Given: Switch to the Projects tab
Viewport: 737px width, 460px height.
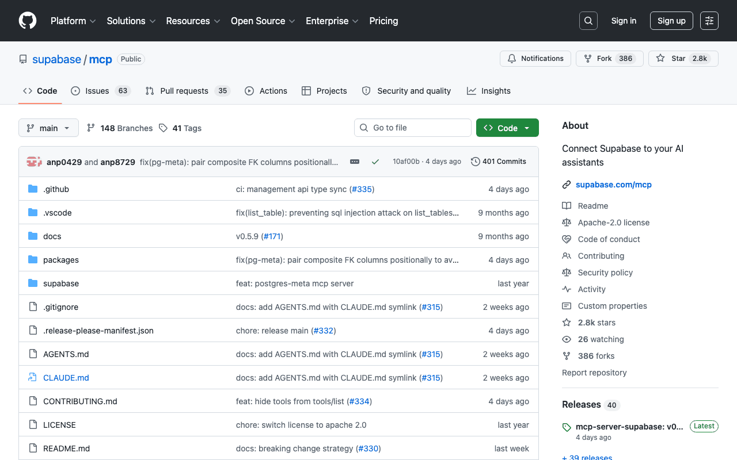Looking at the screenshot, I should 324,91.
